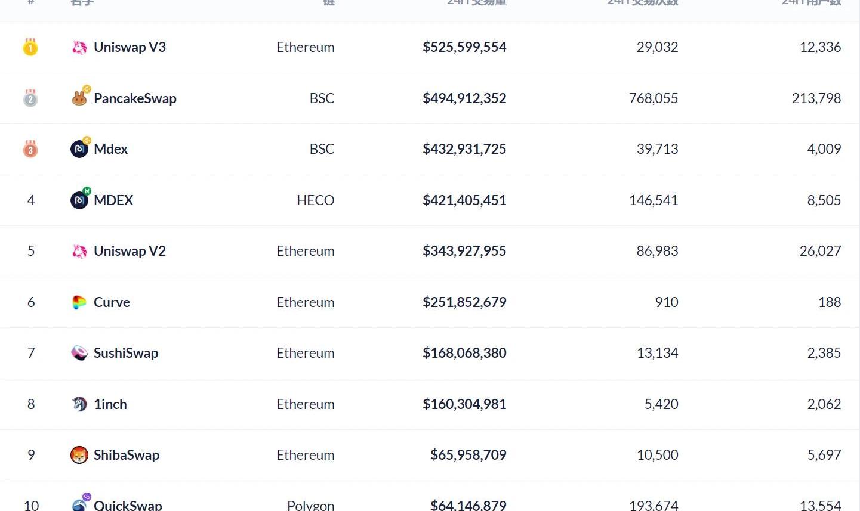Click Curve's 24h volume $251,852,679

[464, 302]
